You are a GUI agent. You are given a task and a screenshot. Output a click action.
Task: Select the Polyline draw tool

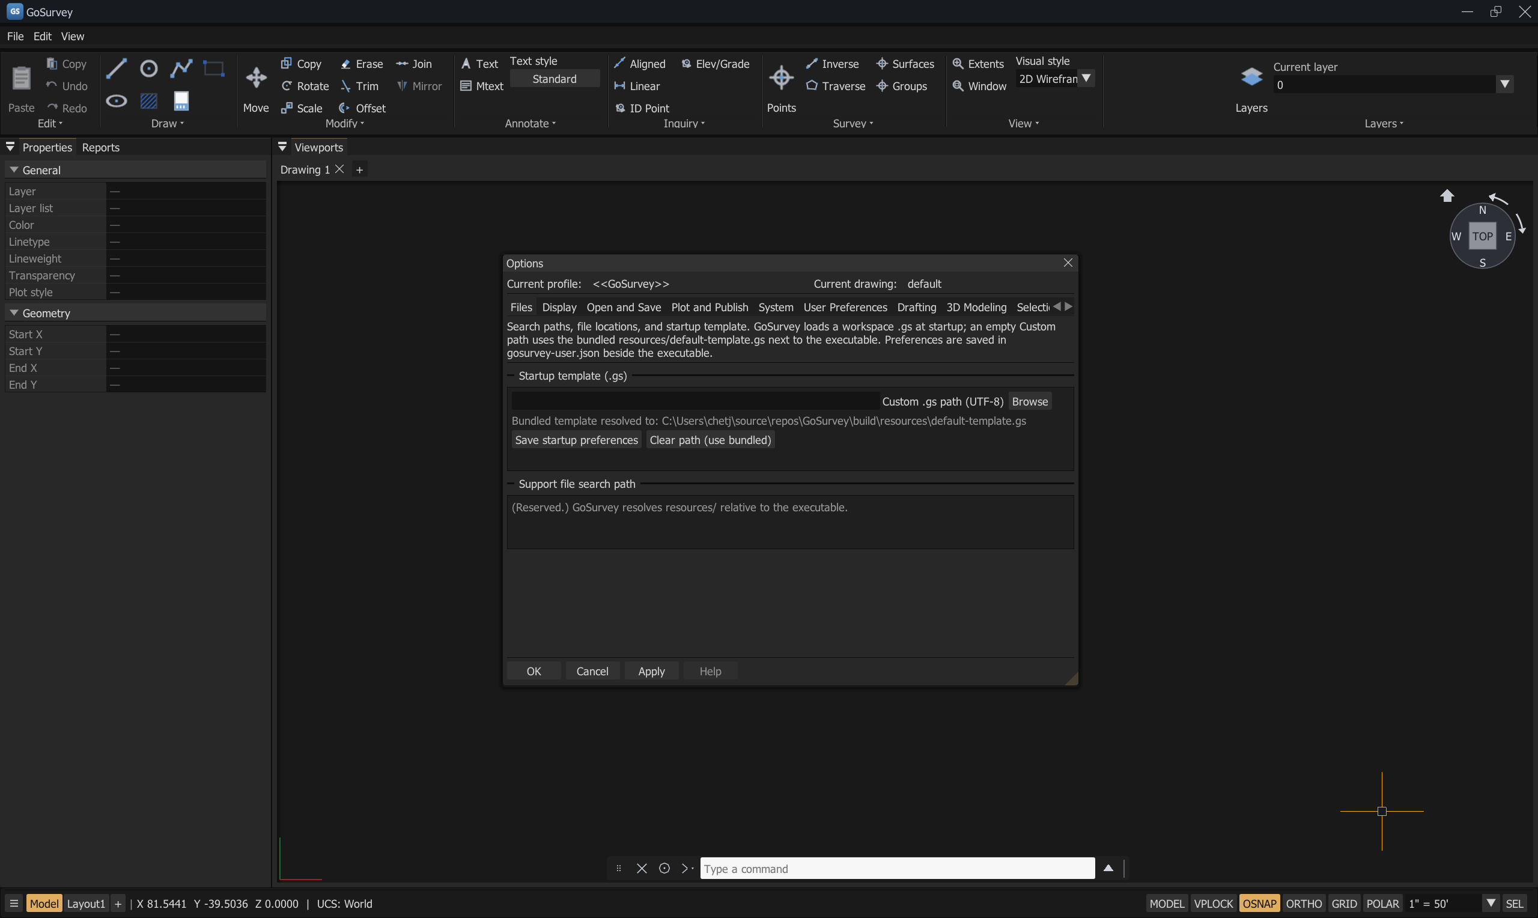181,68
